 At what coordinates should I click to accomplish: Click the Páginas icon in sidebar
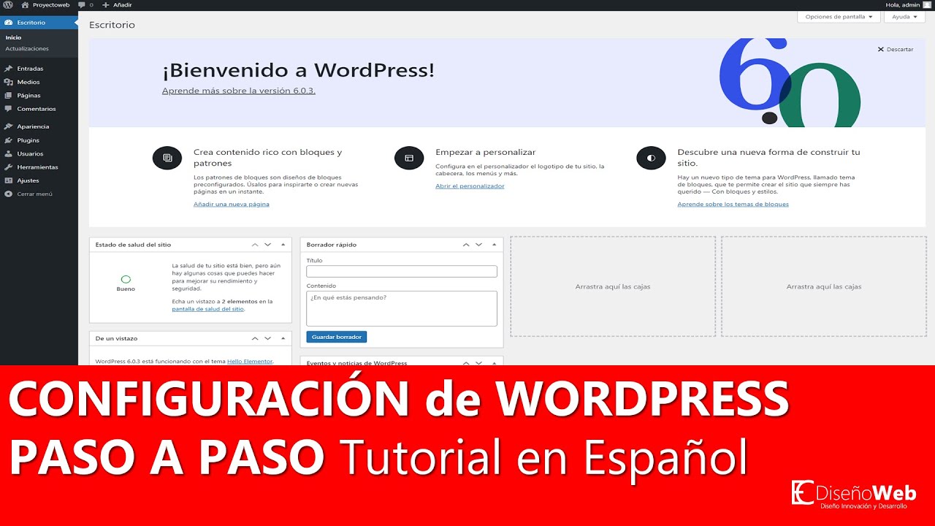[8, 95]
